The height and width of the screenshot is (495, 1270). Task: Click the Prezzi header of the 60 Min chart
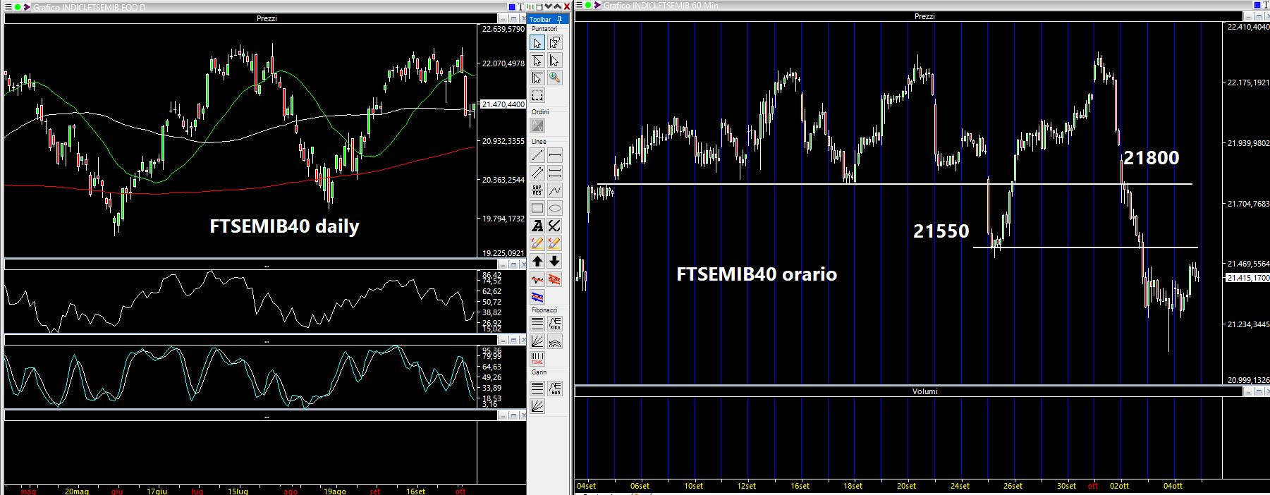(924, 16)
